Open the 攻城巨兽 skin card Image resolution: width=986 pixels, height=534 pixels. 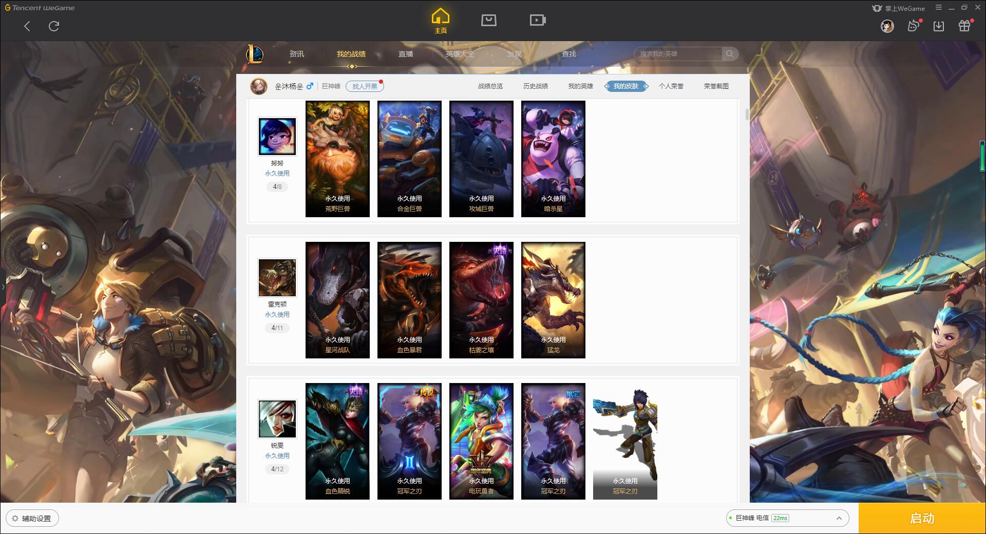(481, 159)
